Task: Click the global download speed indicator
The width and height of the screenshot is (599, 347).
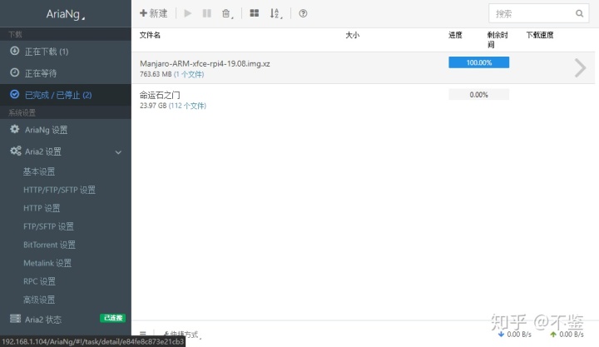Action: (x=515, y=335)
